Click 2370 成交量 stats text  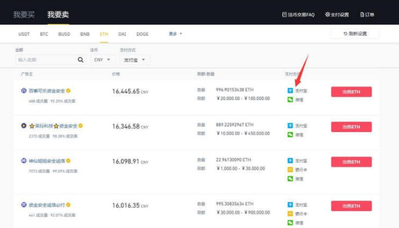point(39,136)
